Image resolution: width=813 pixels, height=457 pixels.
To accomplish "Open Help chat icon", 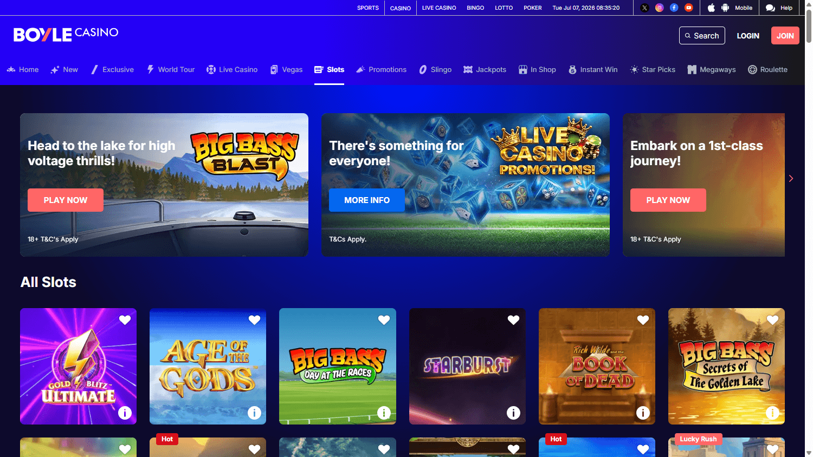I will (x=770, y=8).
